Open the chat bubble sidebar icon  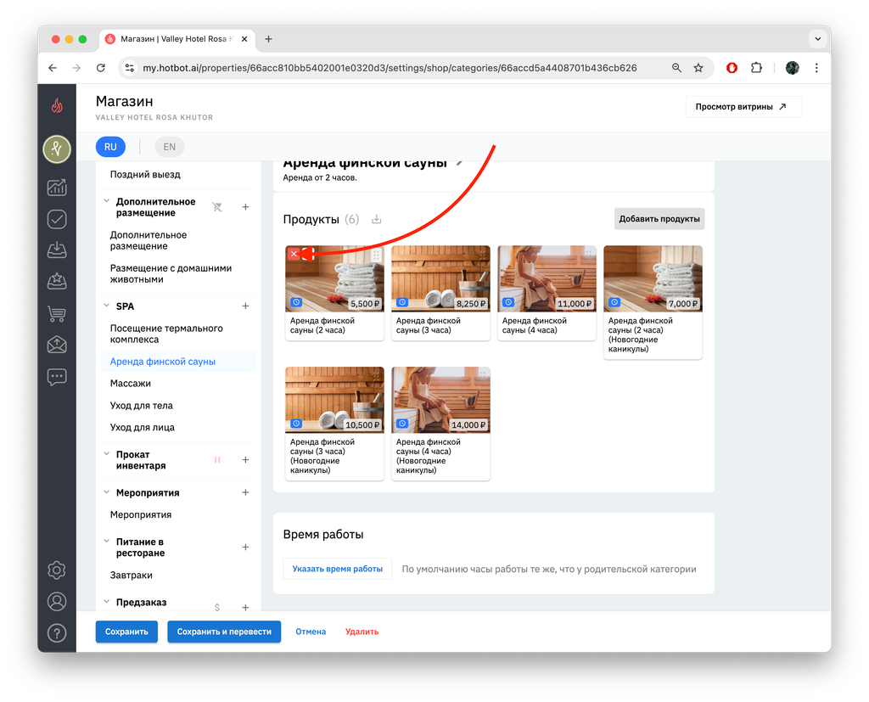tap(57, 377)
